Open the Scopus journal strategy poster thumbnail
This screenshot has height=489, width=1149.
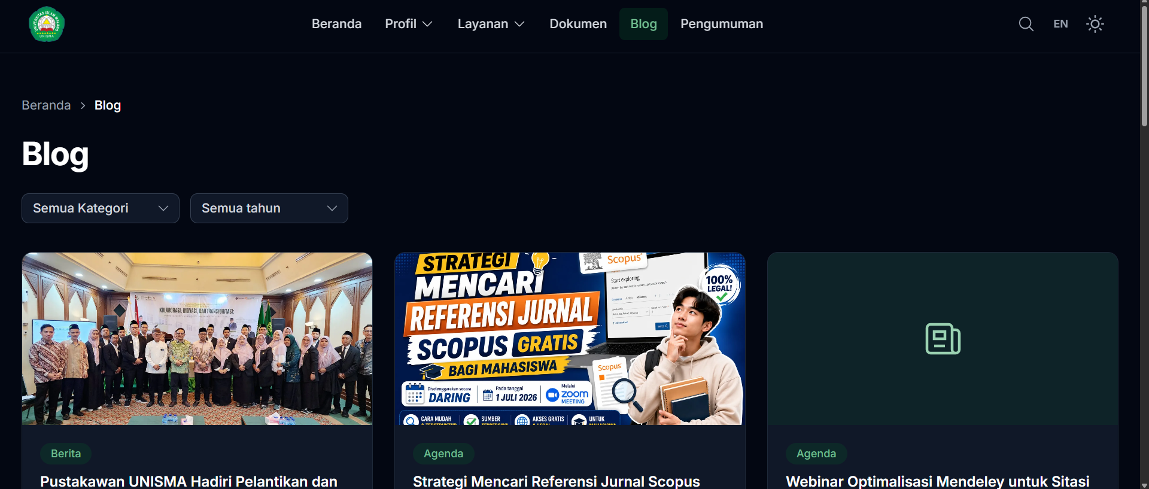(x=570, y=339)
